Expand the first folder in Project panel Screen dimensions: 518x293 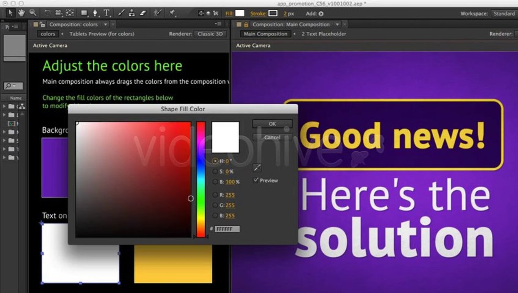[x=4, y=107]
